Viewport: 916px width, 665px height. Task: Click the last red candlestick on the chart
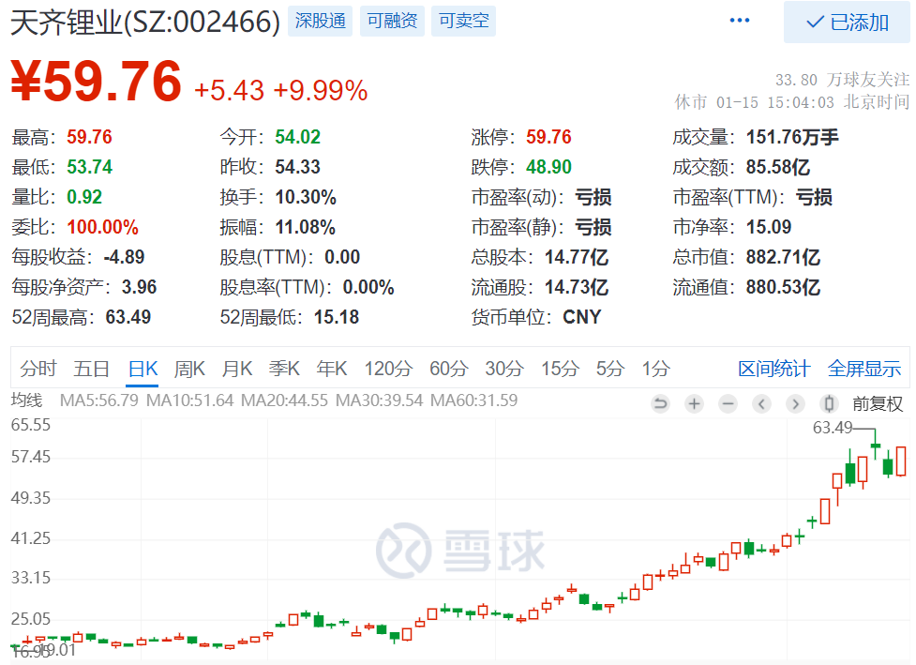tap(901, 461)
